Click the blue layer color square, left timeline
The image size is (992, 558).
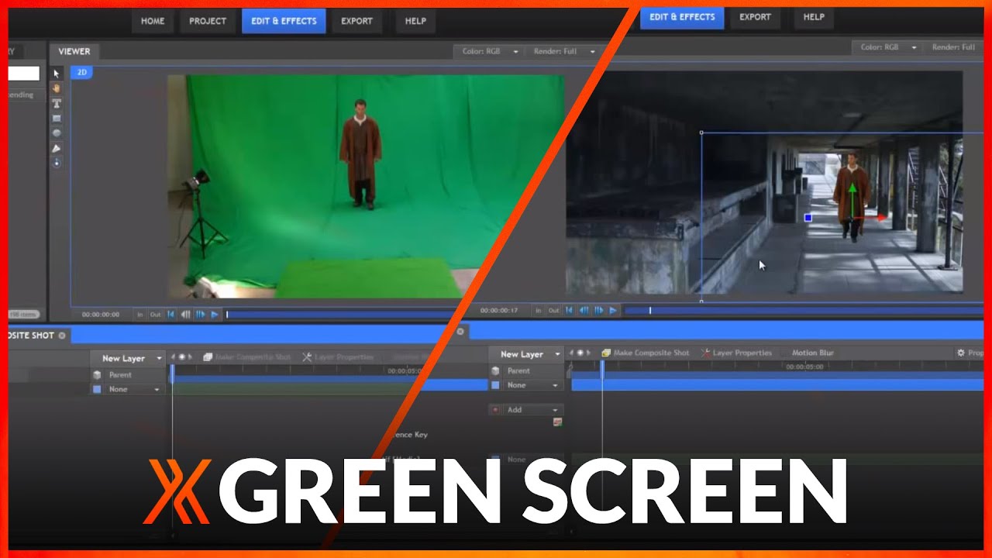(97, 389)
